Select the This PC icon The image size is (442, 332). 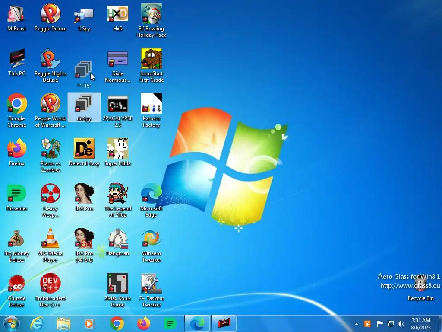(x=17, y=63)
